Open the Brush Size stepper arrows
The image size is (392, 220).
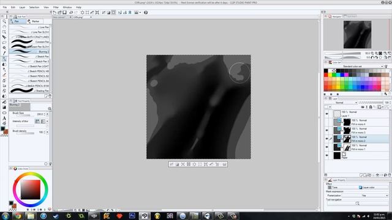coord(44,114)
